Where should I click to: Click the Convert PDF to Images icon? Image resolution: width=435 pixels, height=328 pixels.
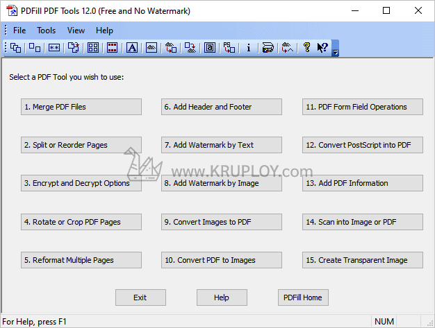coord(190,48)
